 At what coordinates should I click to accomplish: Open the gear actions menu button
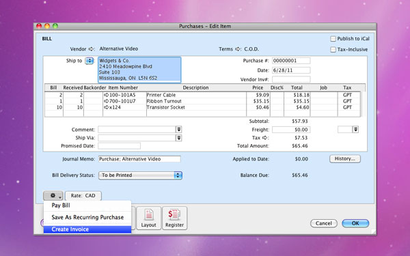(53, 196)
